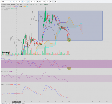The width and height of the screenshot is (112, 104).
Task: Select the area chart style icon
Action: 31,2
